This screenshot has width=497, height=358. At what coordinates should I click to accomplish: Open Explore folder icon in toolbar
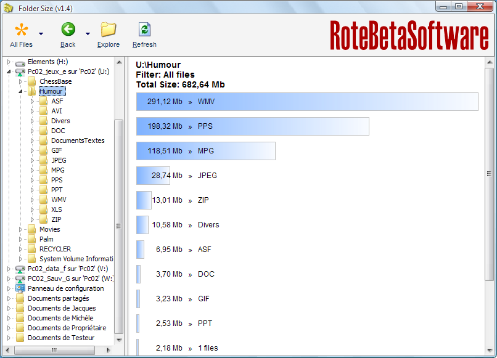pos(109,30)
